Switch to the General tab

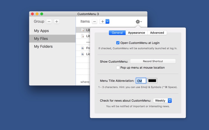coord(117,33)
